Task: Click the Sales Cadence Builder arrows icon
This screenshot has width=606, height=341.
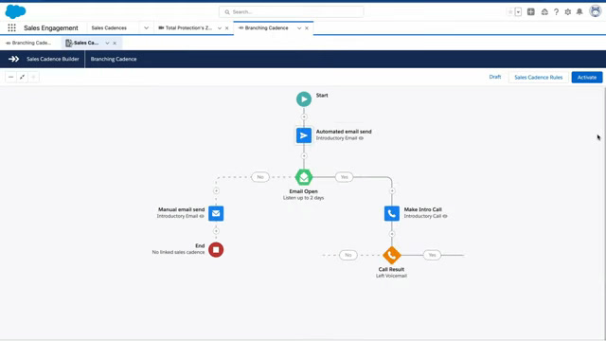Action: [x=13, y=59]
